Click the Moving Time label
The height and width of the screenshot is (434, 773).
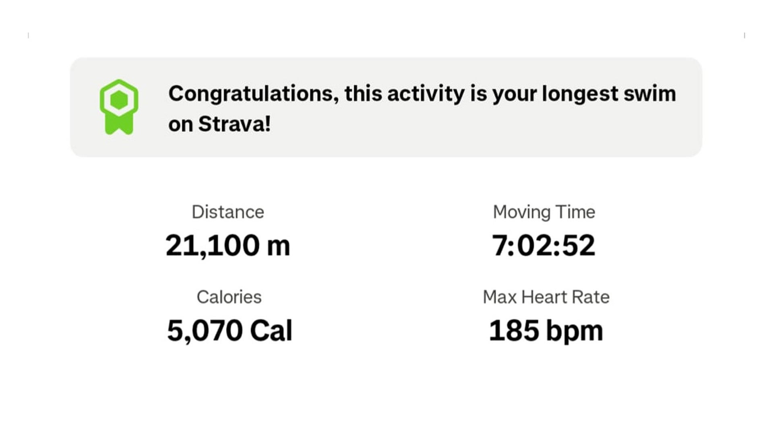[x=544, y=212]
